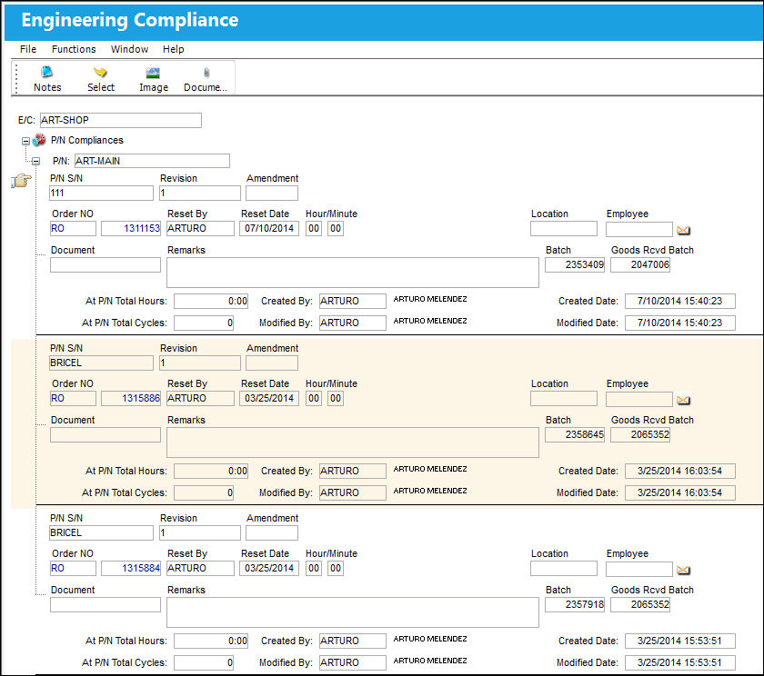Click Amendment field in the S/N 111 record
The width and height of the screenshot is (764, 676).
pyautogui.click(x=272, y=193)
